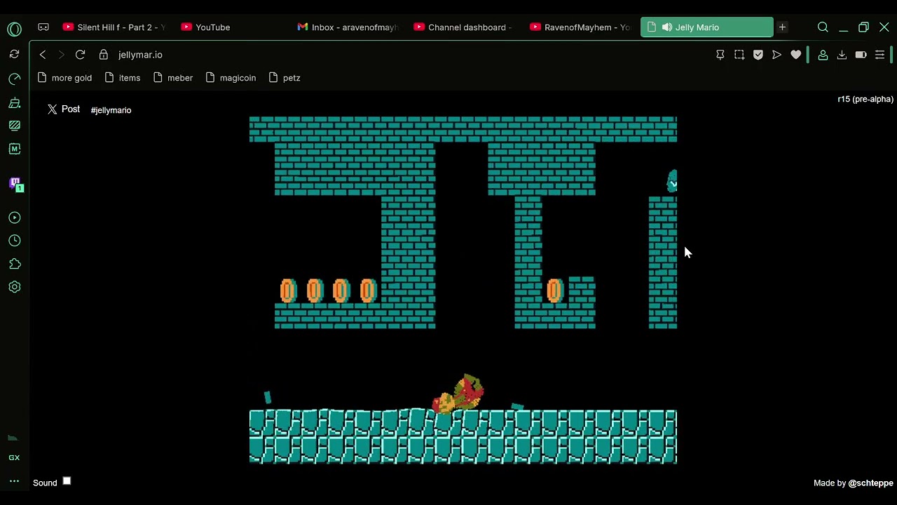Screen dimensions: 897x505
Task: Open the 'magicoin' bookmark
Action: pyautogui.click(x=231, y=78)
